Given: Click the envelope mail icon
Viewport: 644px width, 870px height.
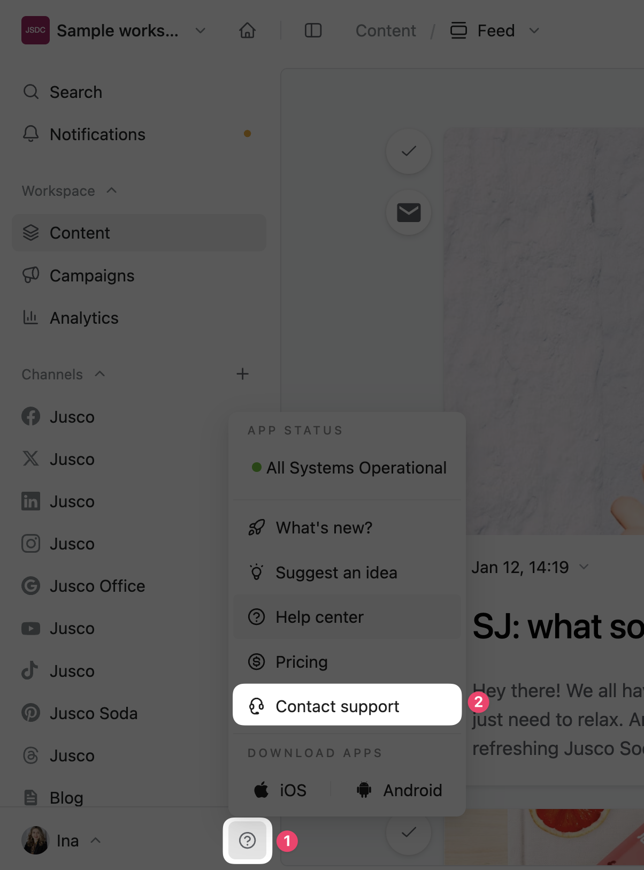Looking at the screenshot, I should (409, 212).
